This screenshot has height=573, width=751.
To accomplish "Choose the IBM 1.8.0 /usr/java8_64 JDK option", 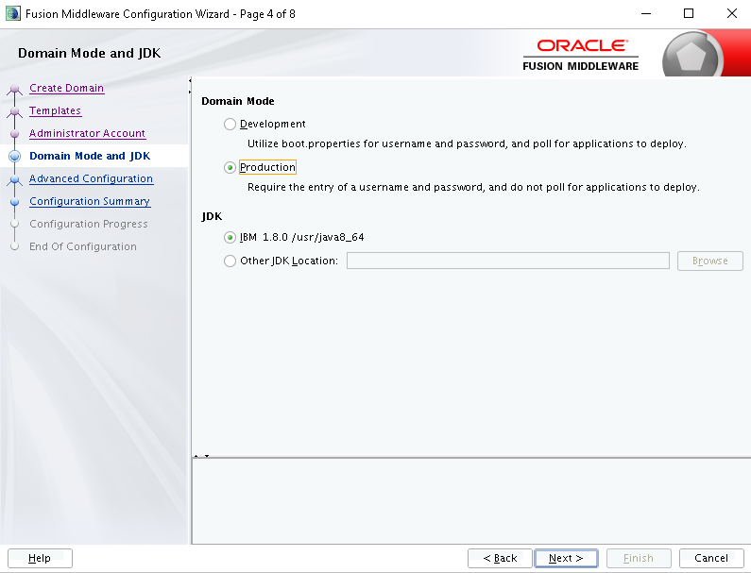I will (x=230, y=238).
